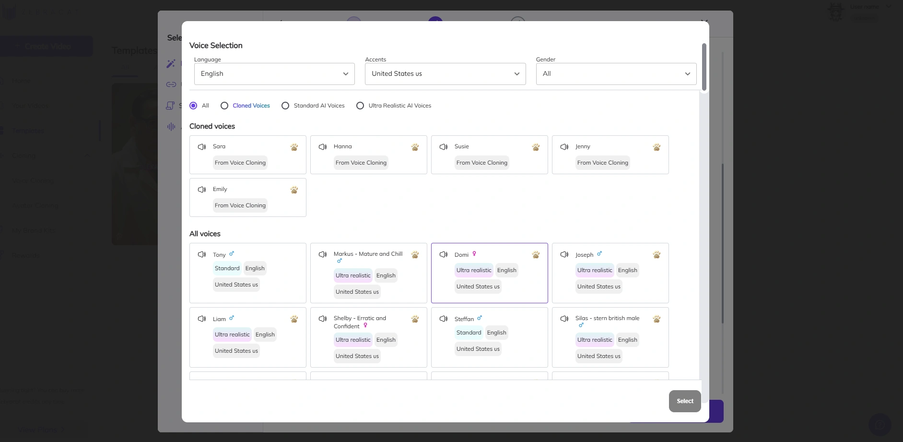
Task: Select the Steffan voice card
Action: pos(490,337)
